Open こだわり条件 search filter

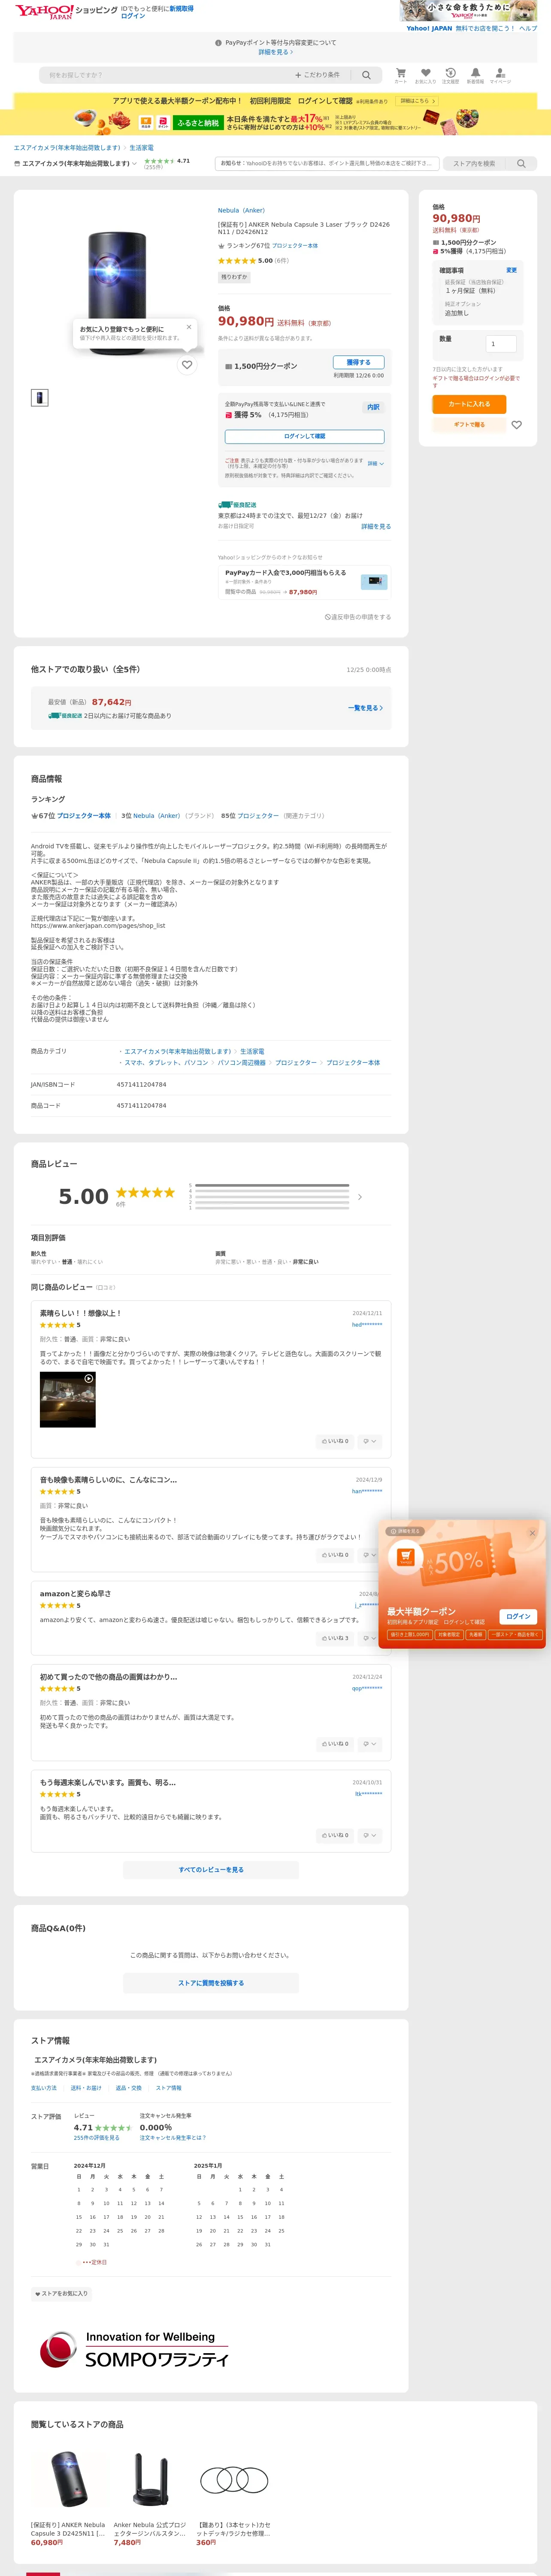[x=317, y=75]
